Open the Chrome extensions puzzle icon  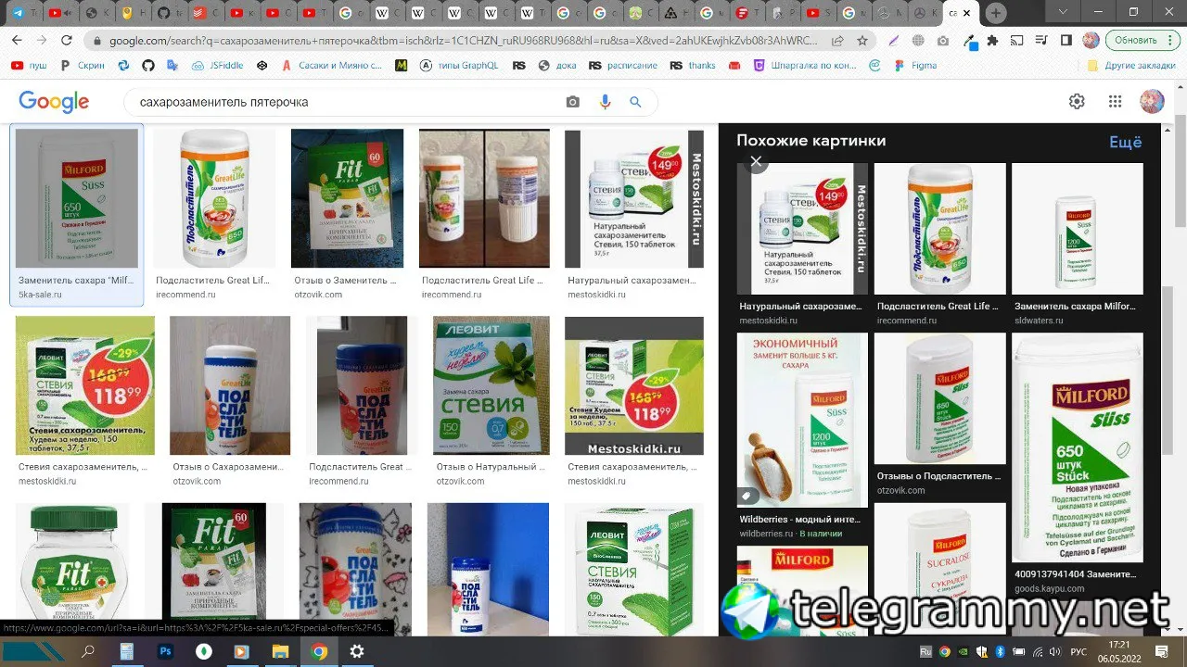[x=992, y=41]
